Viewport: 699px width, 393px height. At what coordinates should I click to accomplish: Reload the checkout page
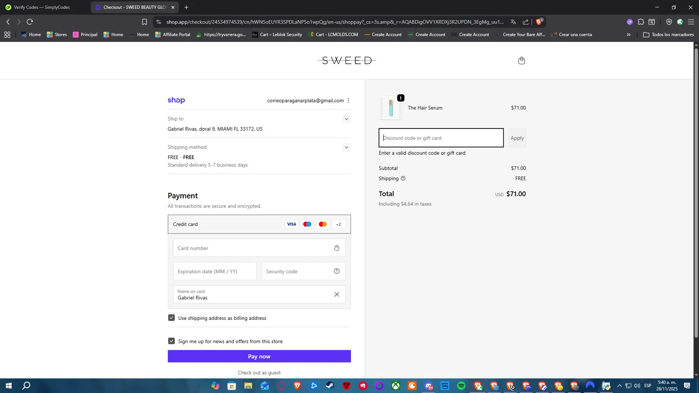(x=30, y=22)
